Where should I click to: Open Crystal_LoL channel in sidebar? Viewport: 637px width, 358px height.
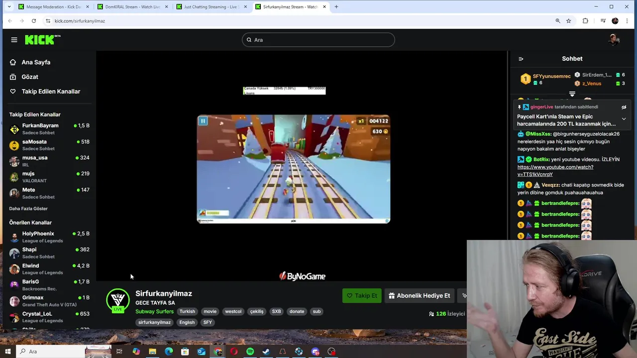[x=48, y=317]
